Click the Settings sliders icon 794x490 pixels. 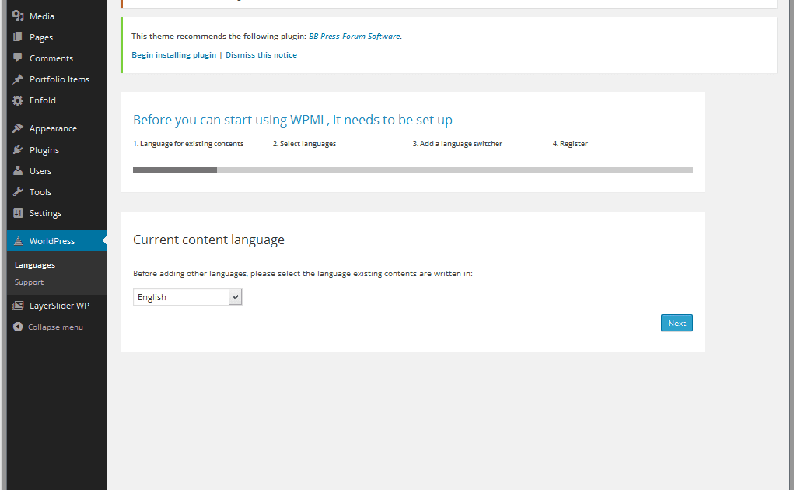[x=18, y=212]
